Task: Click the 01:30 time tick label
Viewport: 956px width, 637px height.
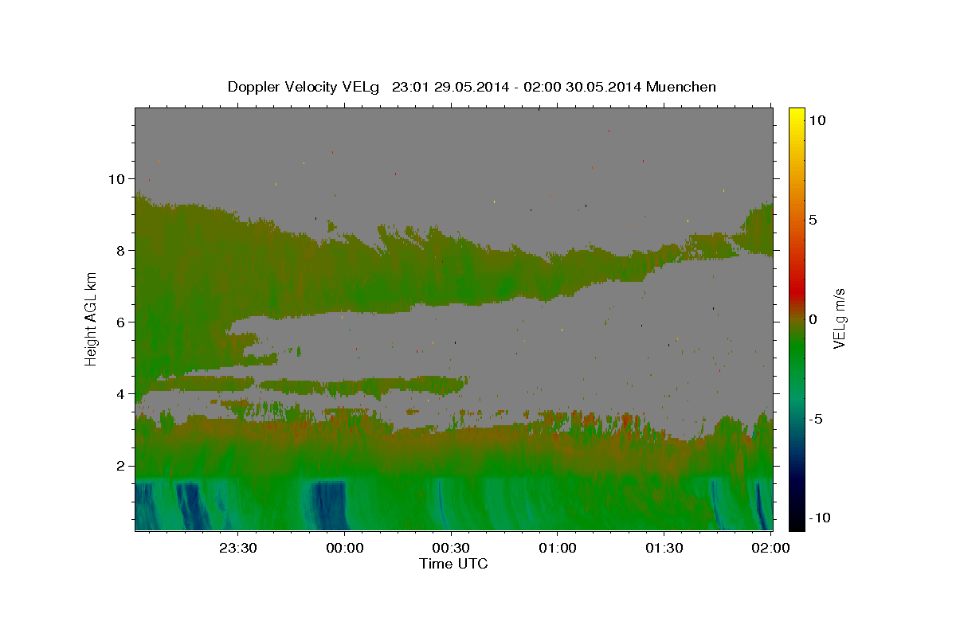Action: coord(664,548)
